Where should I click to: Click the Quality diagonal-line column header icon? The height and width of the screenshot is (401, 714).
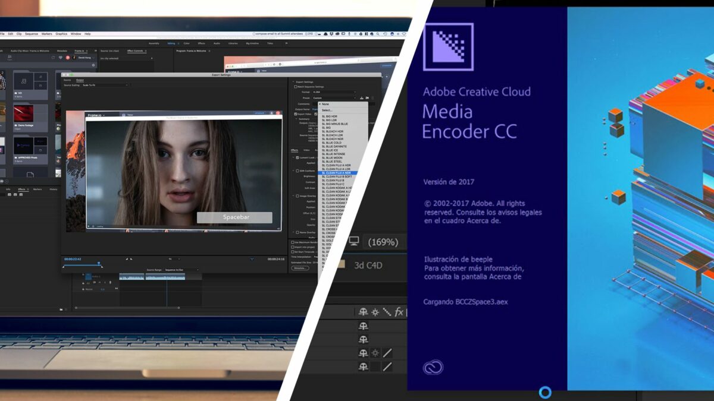pos(387,312)
